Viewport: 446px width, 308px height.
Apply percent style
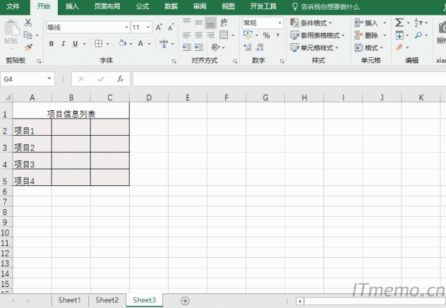266,36
